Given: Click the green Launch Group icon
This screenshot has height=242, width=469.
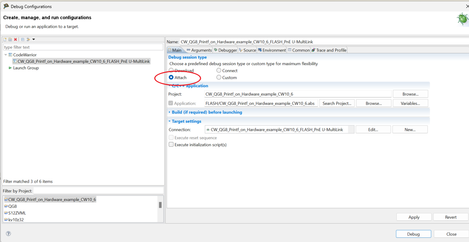Looking at the screenshot, I should coord(10,68).
